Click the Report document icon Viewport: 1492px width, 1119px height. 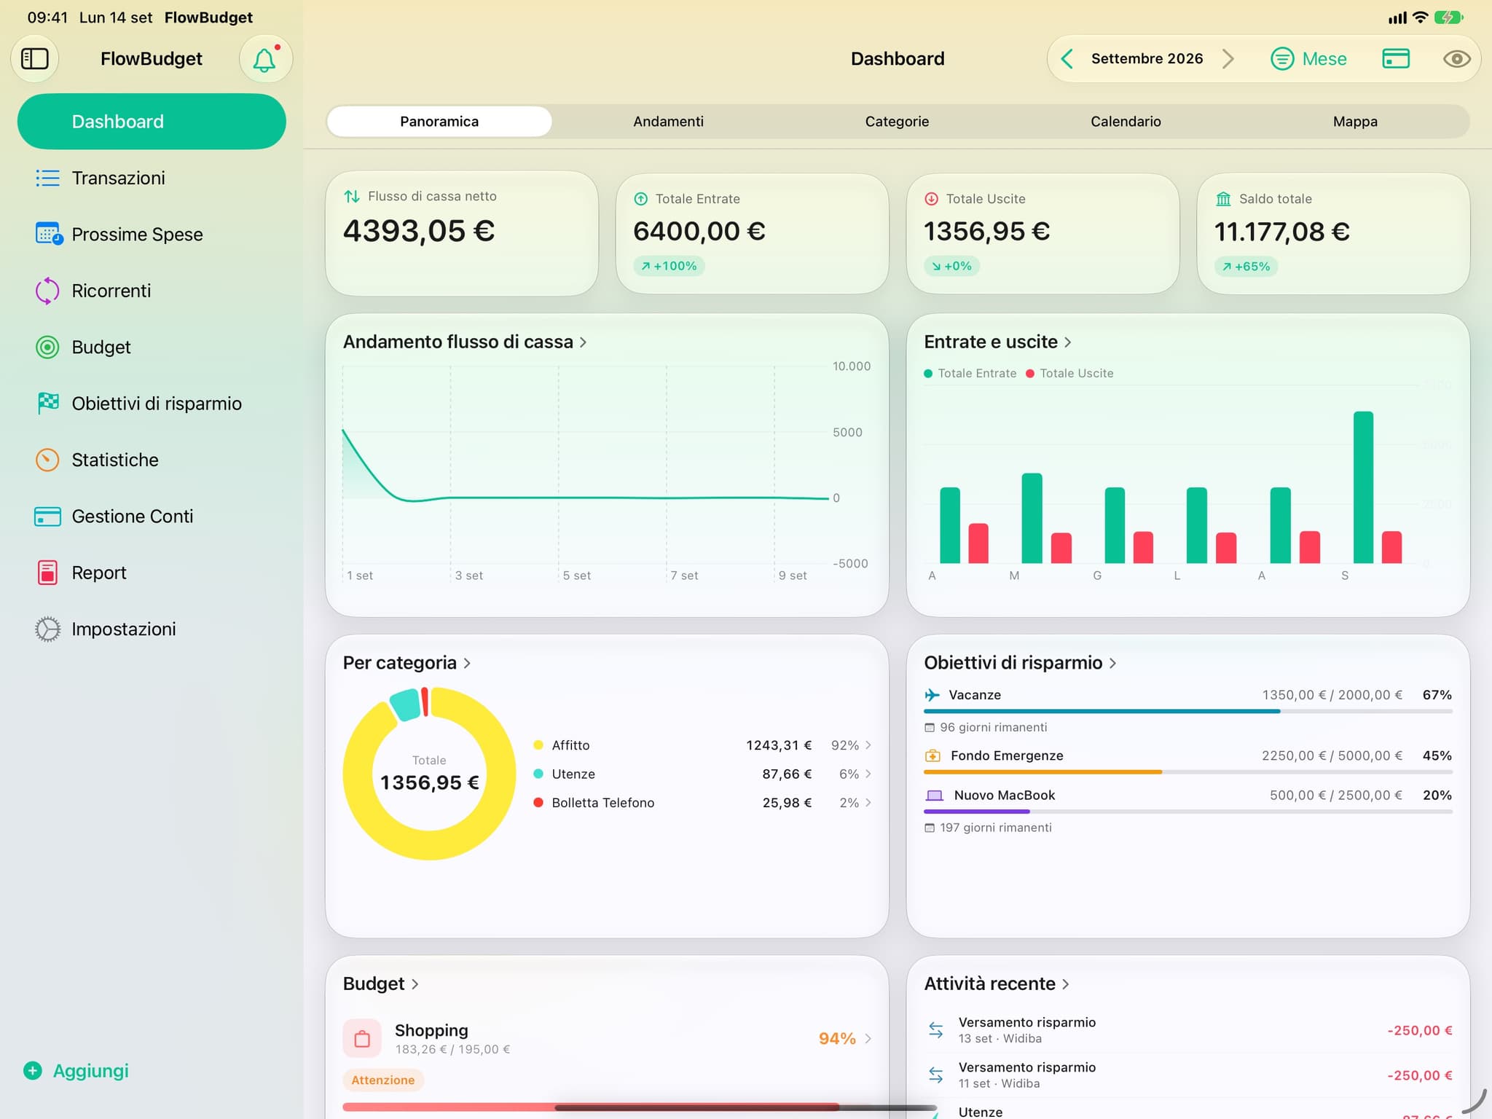(x=47, y=573)
